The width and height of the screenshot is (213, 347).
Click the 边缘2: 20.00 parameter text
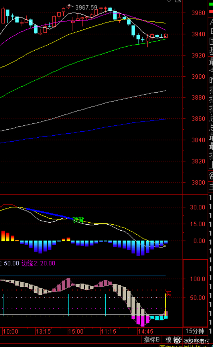(38, 263)
